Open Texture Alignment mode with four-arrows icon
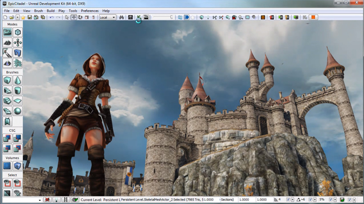364x204 pixels. coord(18,43)
